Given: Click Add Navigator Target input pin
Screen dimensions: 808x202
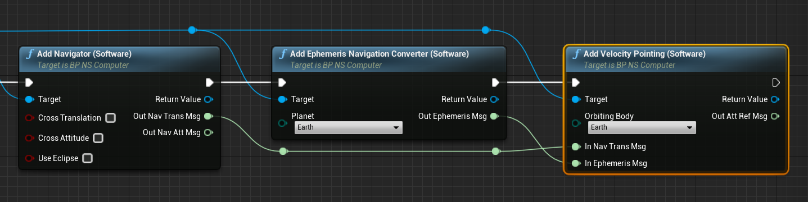Looking at the screenshot, I should point(29,99).
